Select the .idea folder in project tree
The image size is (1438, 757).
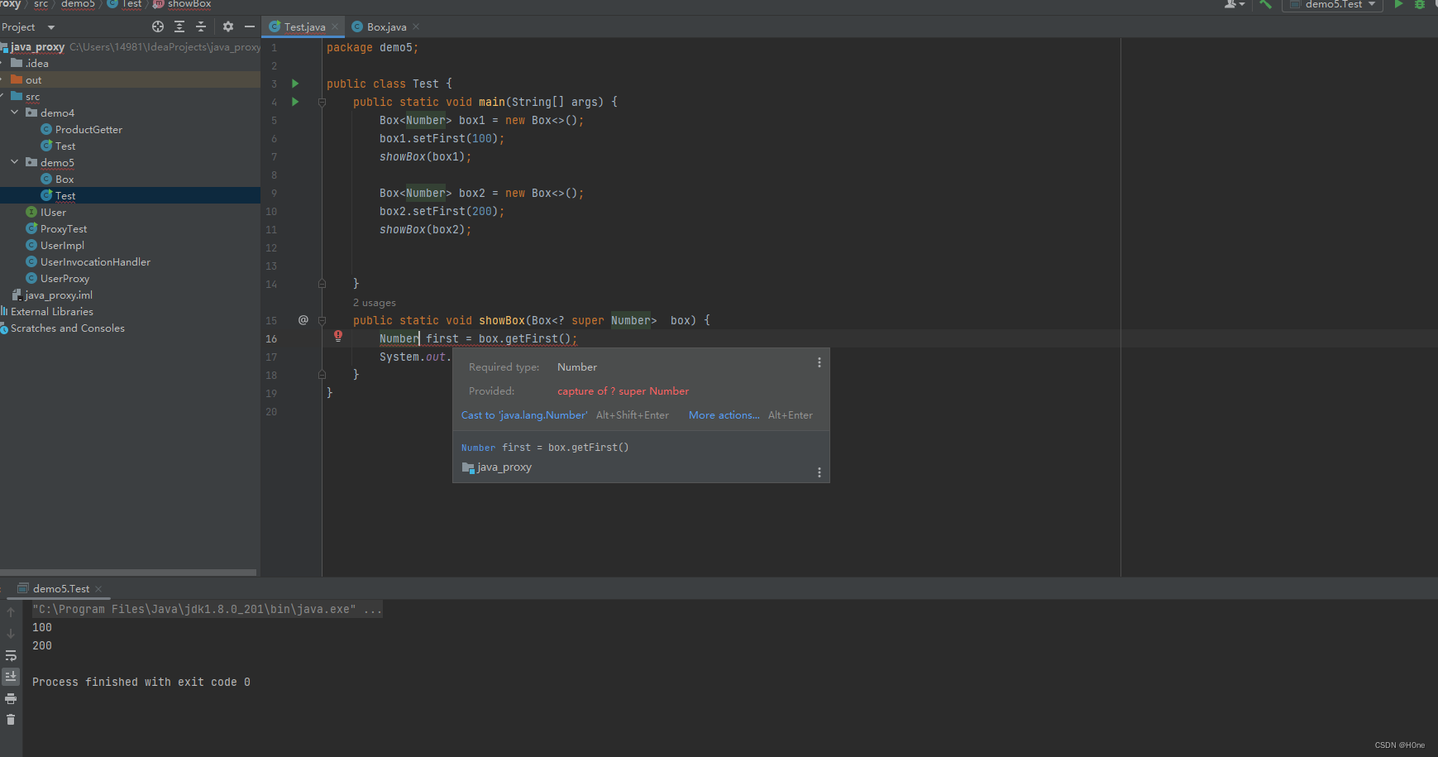36,63
